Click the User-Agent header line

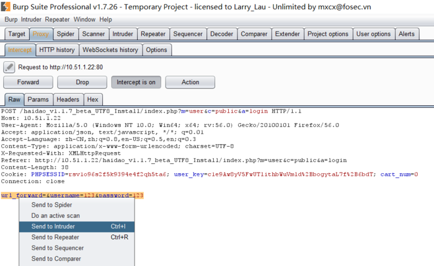(x=170, y=125)
